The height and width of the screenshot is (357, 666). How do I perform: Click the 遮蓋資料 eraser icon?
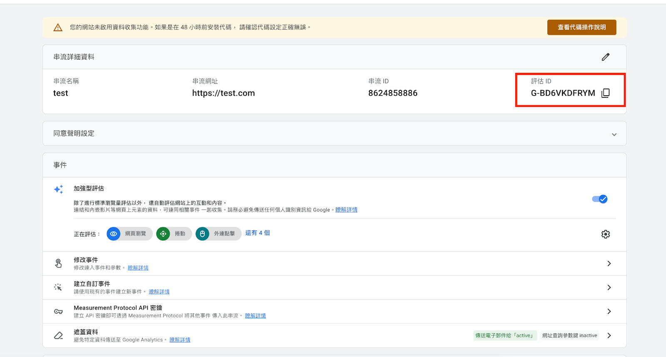pos(58,335)
